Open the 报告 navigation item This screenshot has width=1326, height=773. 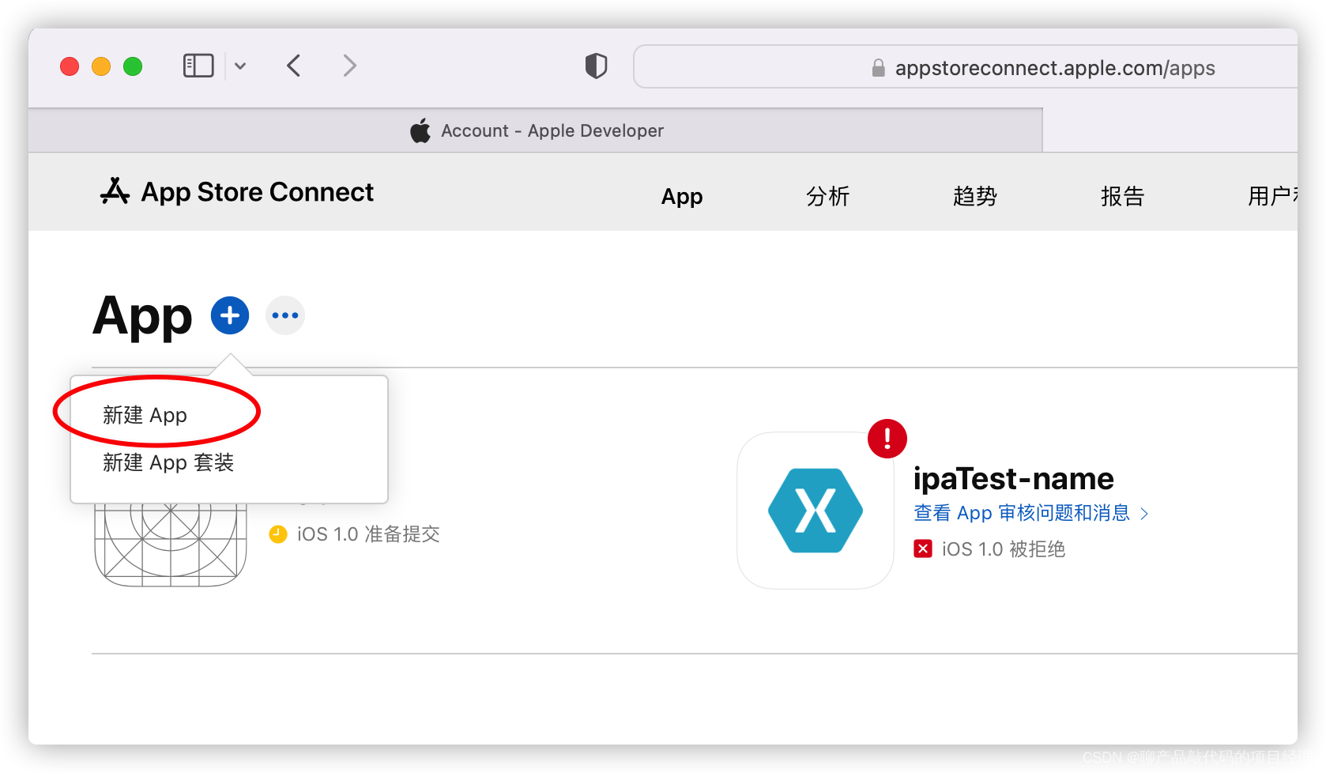(x=1122, y=196)
